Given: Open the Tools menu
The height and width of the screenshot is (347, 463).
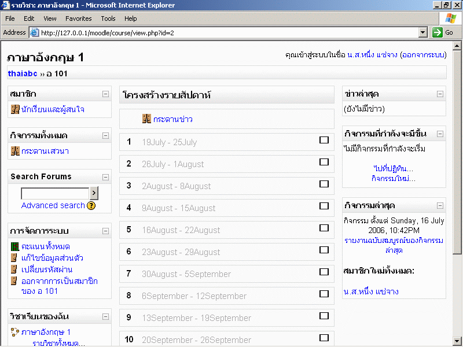Looking at the screenshot, I should (108, 19).
